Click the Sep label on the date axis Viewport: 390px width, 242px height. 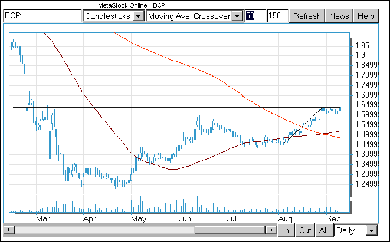pyautogui.click(x=333, y=218)
